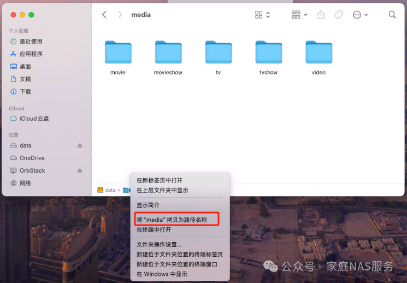Image resolution: width=407 pixels, height=283 pixels.
Task: Choose 在终端中打开 from the menu
Action: 154,230
